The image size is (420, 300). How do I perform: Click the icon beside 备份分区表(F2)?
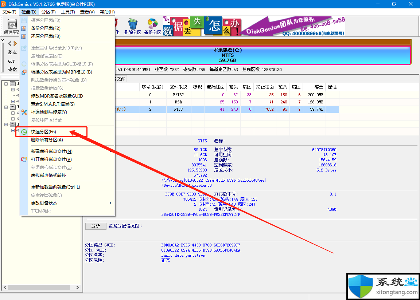pyautogui.click(x=24, y=28)
